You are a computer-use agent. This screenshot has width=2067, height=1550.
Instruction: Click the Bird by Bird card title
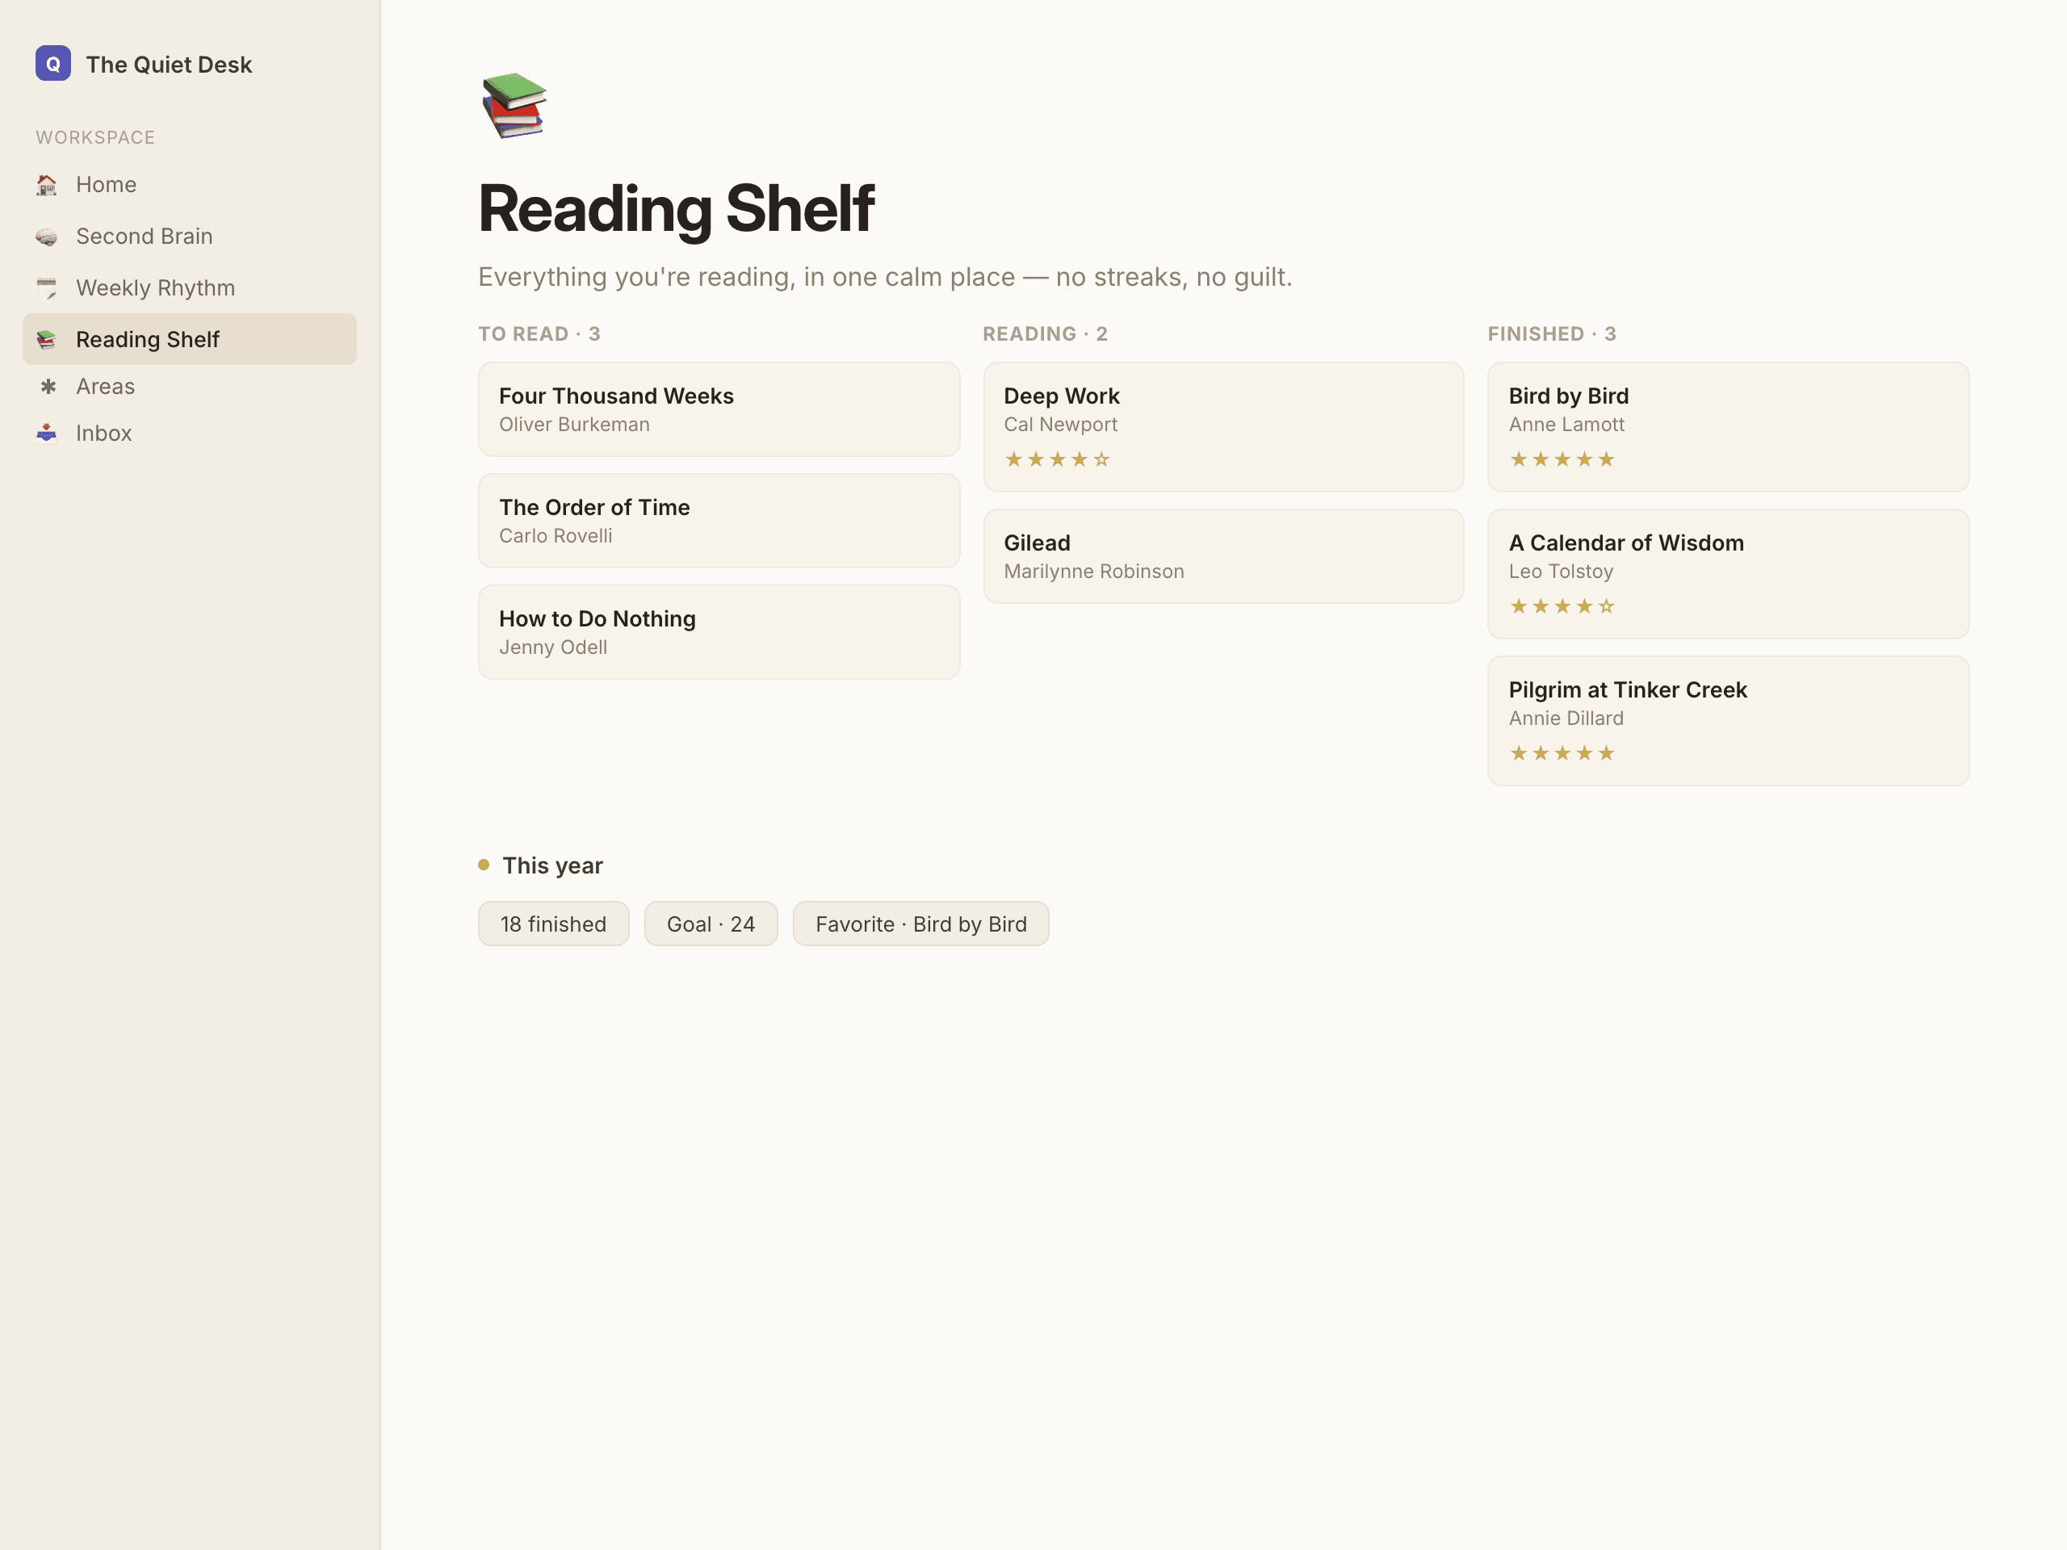pyautogui.click(x=1569, y=396)
